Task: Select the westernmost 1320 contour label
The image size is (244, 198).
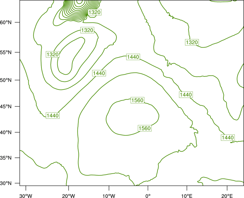Action: [x=52, y=55]
